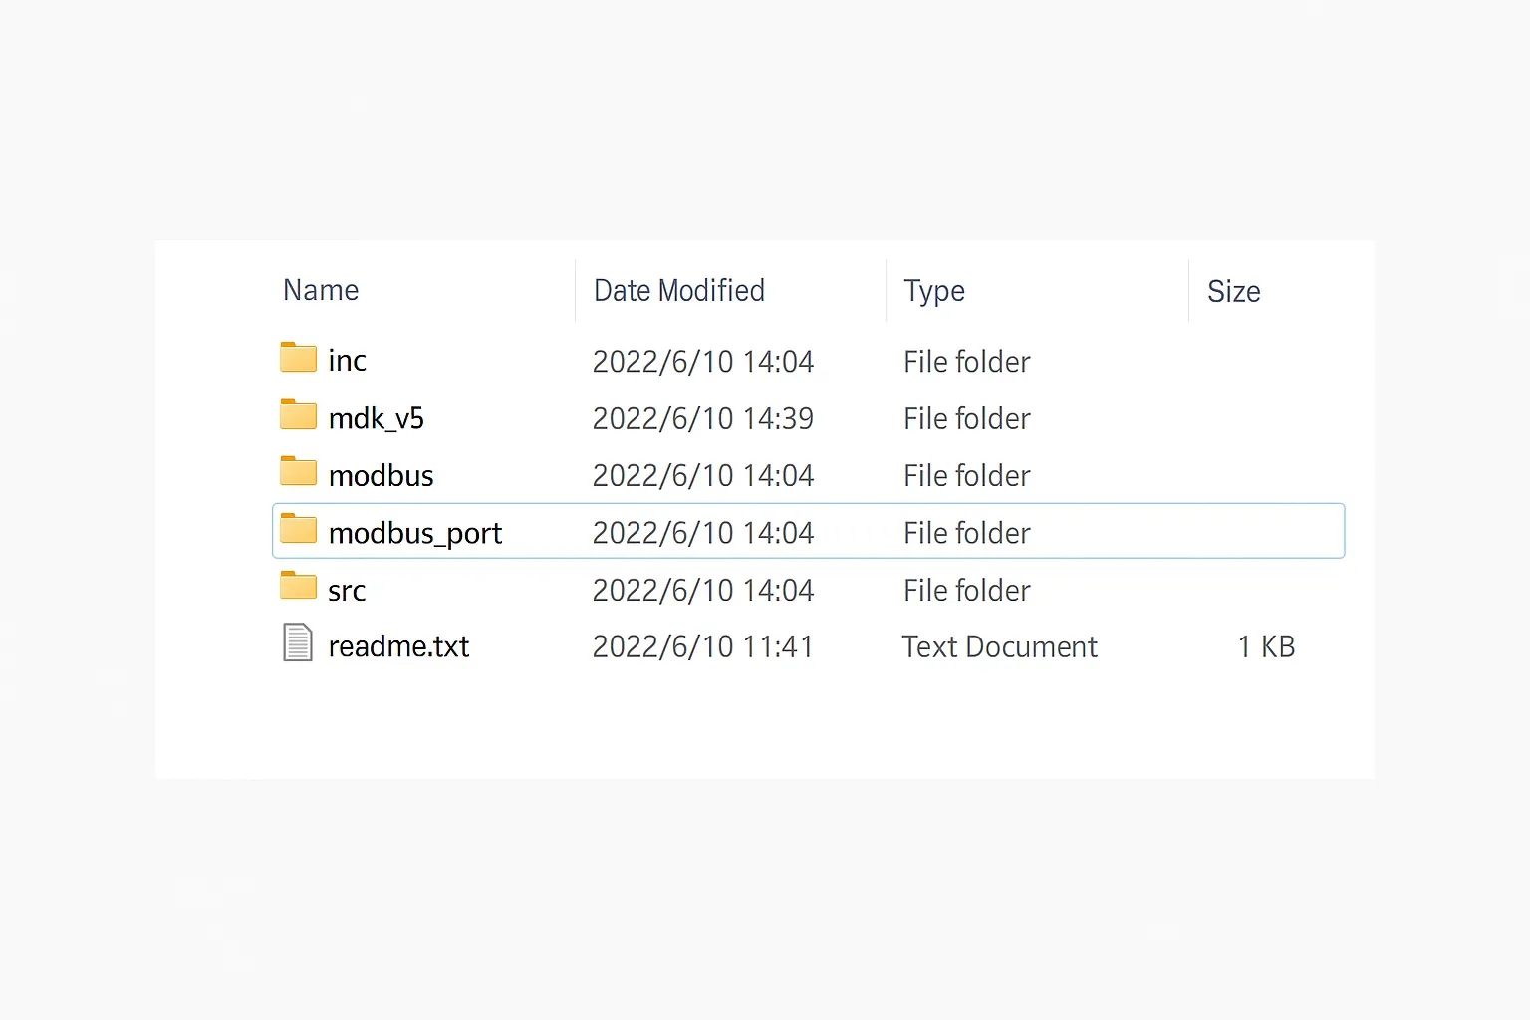Click date '2022/6/10 14:39' of mdk_v5
Viewport: 1530px width, 1020px height.
[x=703, y=419]
